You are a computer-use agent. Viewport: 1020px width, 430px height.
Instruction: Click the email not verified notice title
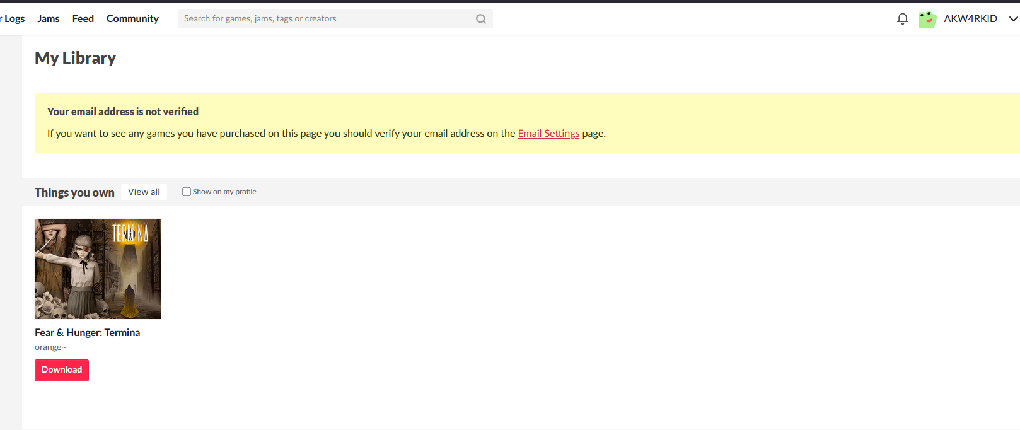(123, 112)
